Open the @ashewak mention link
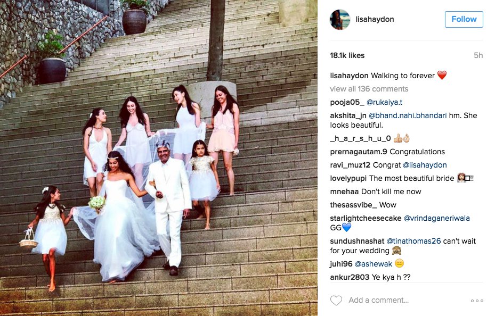Screen dimensions: 495x316 [374, 264]
